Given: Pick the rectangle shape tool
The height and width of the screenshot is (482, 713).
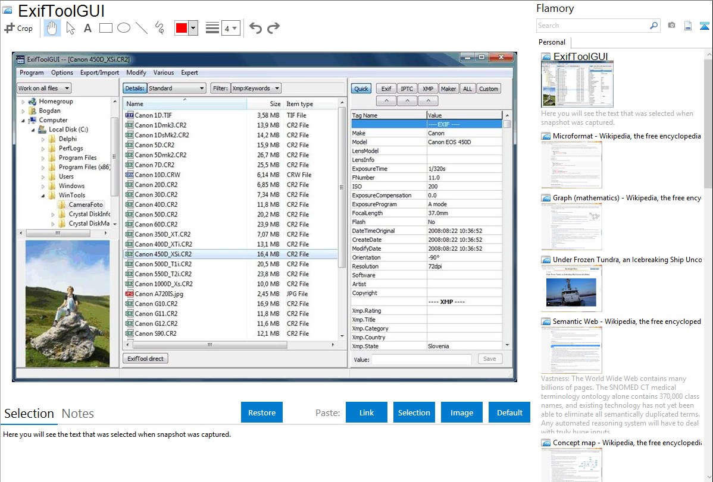Looking at the screenshot, I should [x=106, y=28].
